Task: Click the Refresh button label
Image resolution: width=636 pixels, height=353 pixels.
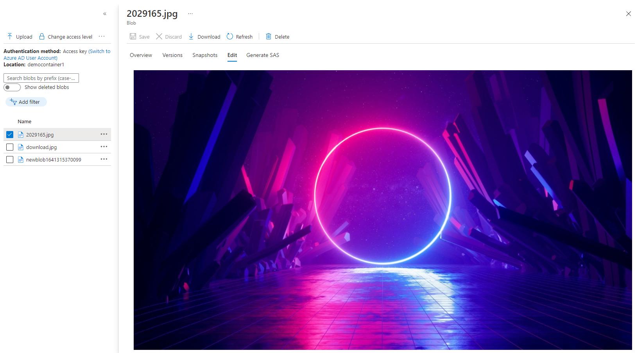Action: [244, 37]
